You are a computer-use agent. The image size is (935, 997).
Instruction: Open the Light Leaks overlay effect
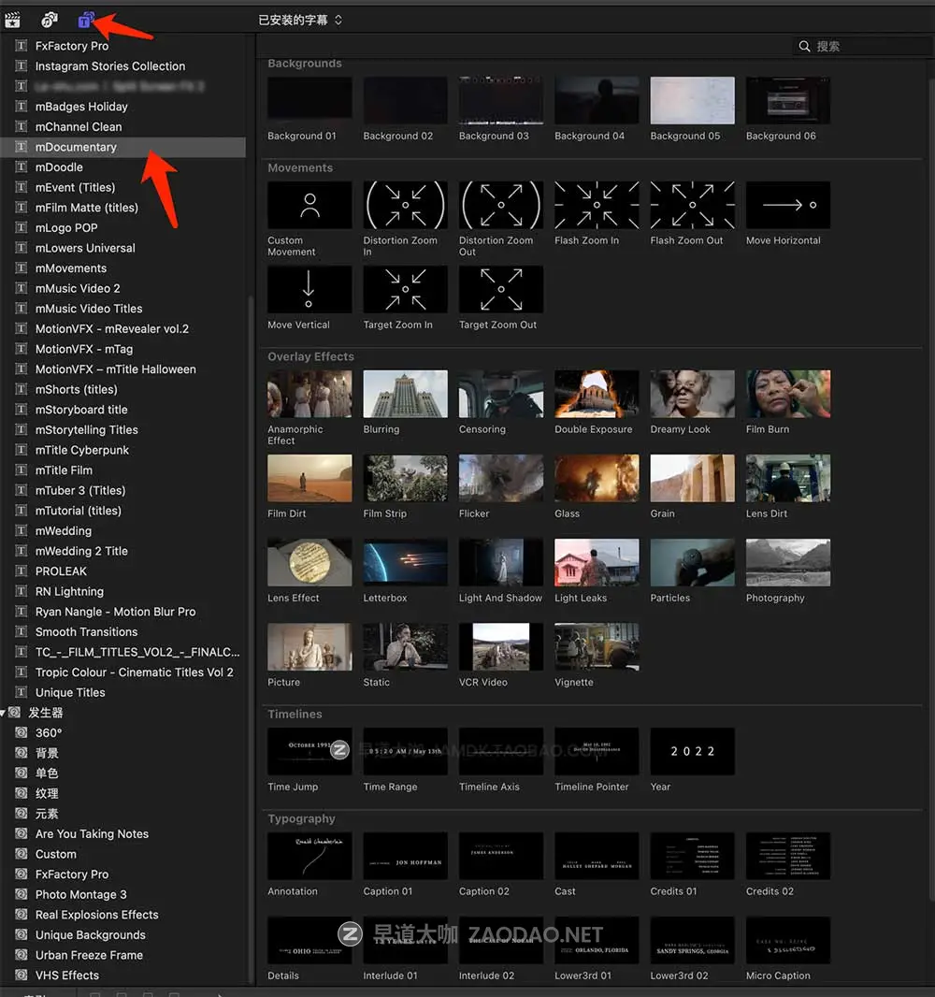click(597, 561)
